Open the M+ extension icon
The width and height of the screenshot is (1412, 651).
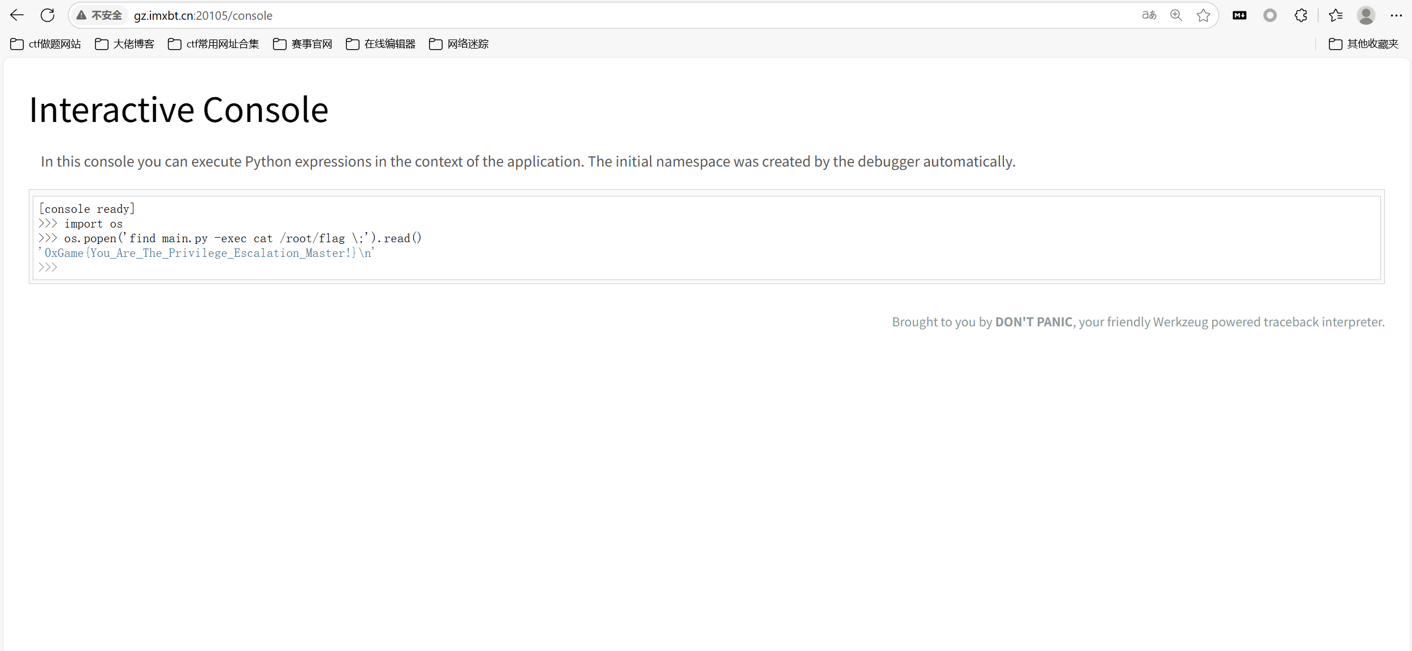coord(1240,15)
